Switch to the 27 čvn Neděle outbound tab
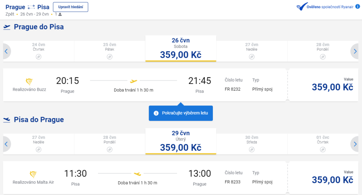The image size is (362, 195). (x=251, y=49)
